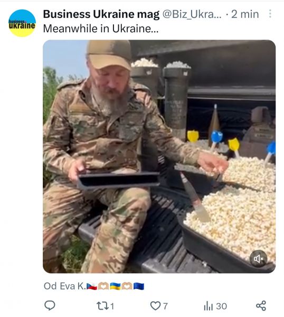Unmute the video with the speaker icon
Screen dimensions: 284x317
click(258, 258)
